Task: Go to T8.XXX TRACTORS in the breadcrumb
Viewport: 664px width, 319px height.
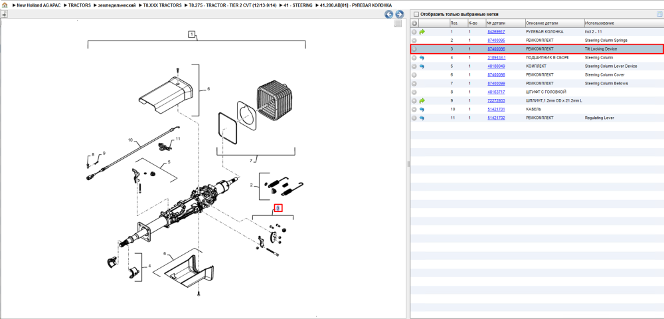Action: 162,5
